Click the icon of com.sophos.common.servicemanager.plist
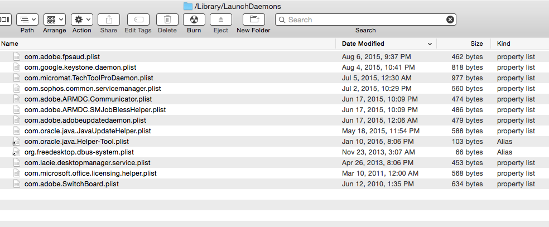 point(16,89)
